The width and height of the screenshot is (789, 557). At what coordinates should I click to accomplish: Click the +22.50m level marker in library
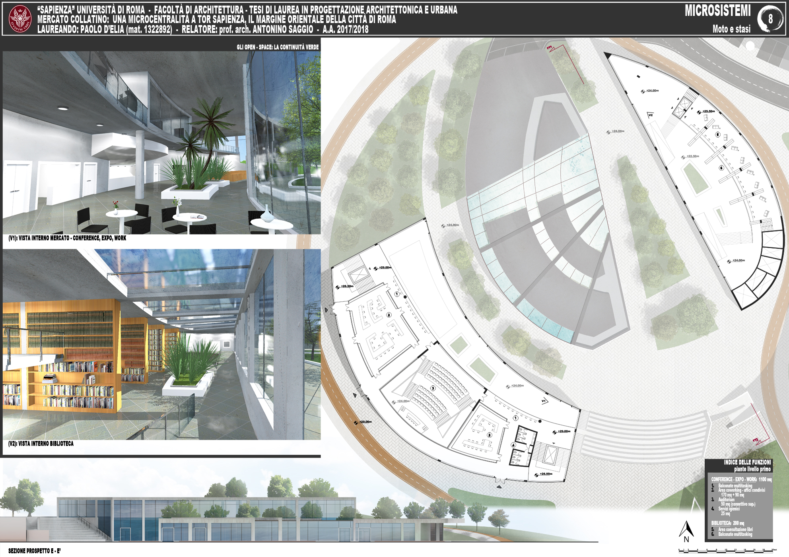click(683, 157)
